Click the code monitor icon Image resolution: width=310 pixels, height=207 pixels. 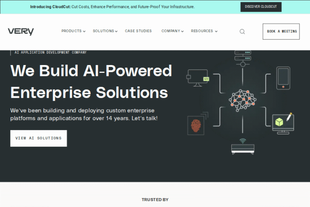pyautogui.click(x=197, y=78)
